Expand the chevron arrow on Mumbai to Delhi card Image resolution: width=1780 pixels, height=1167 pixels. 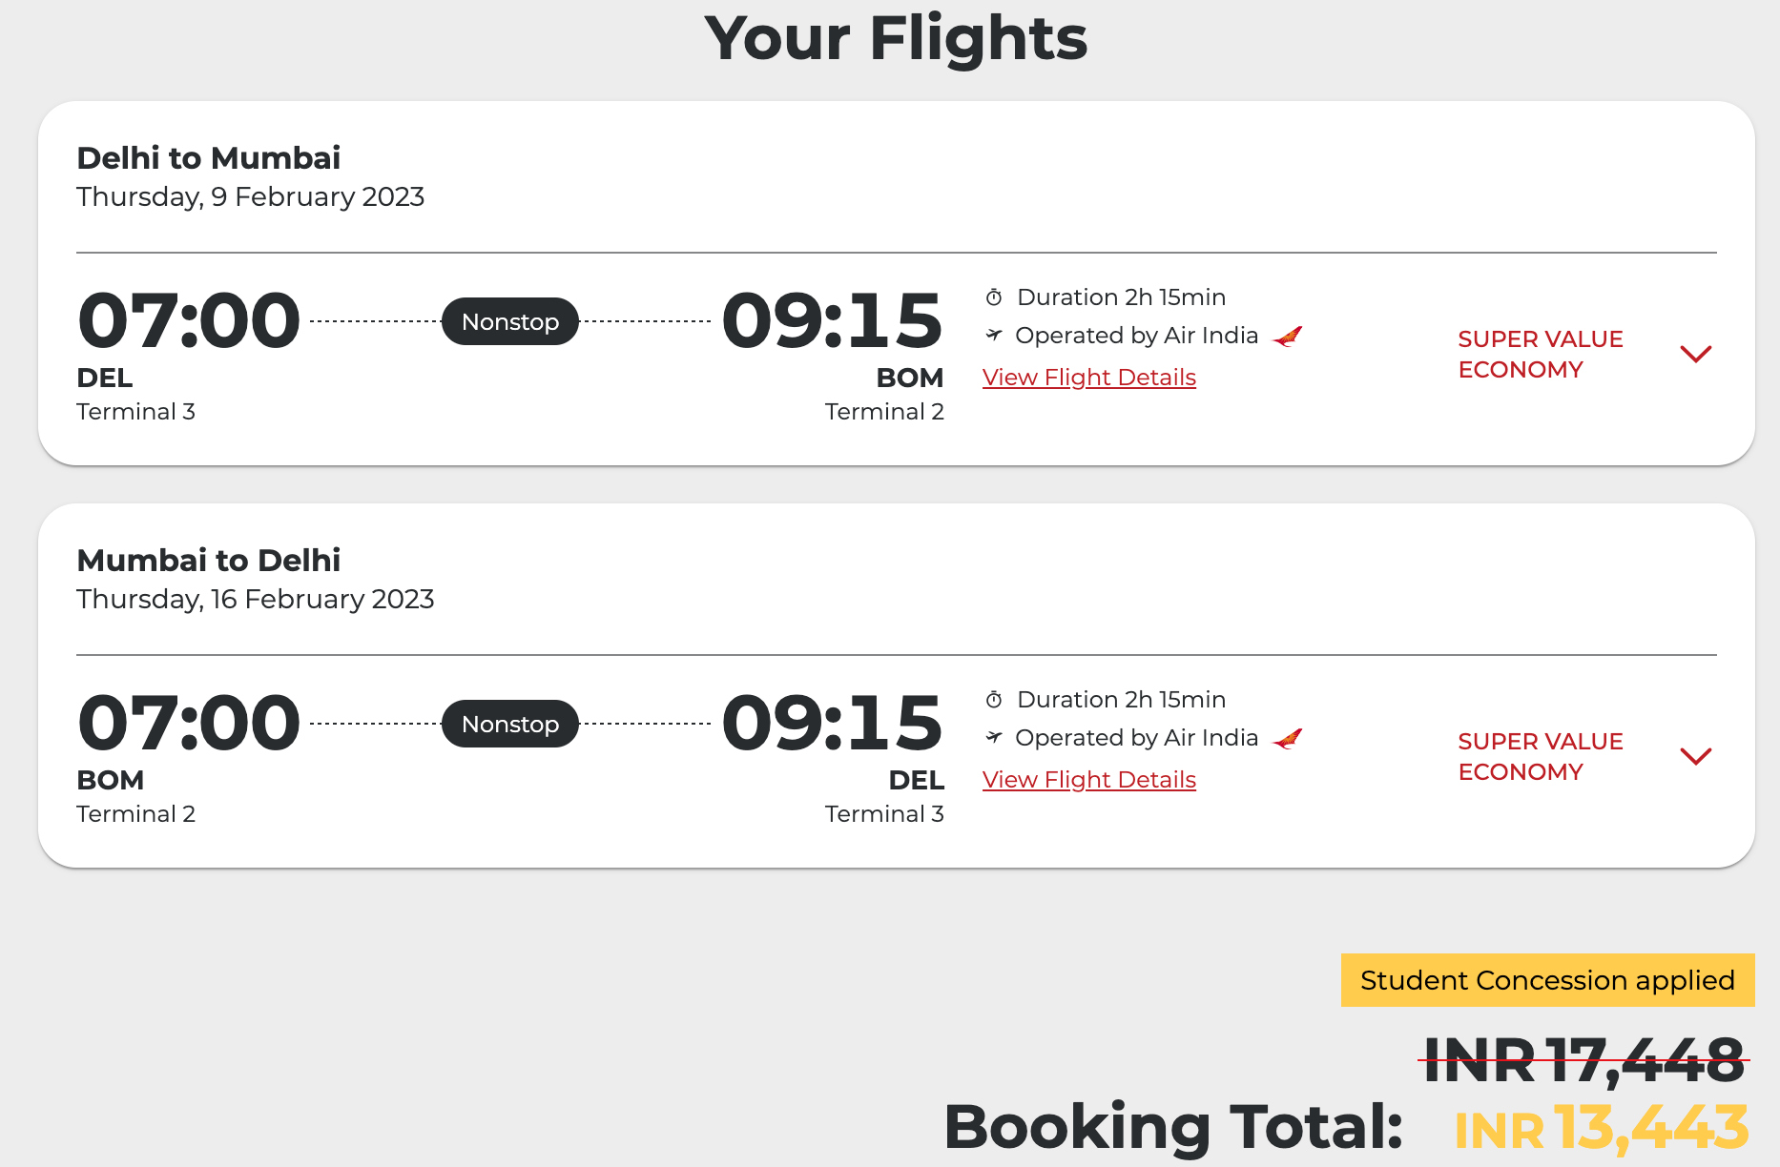tap(1695, 756)
